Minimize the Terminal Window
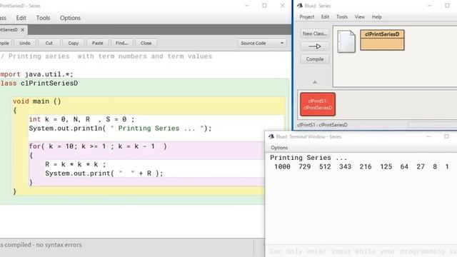 428,136
